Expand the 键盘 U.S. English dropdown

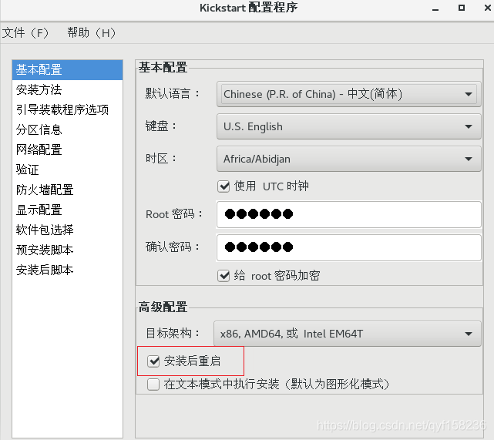(x=349, y=126)
